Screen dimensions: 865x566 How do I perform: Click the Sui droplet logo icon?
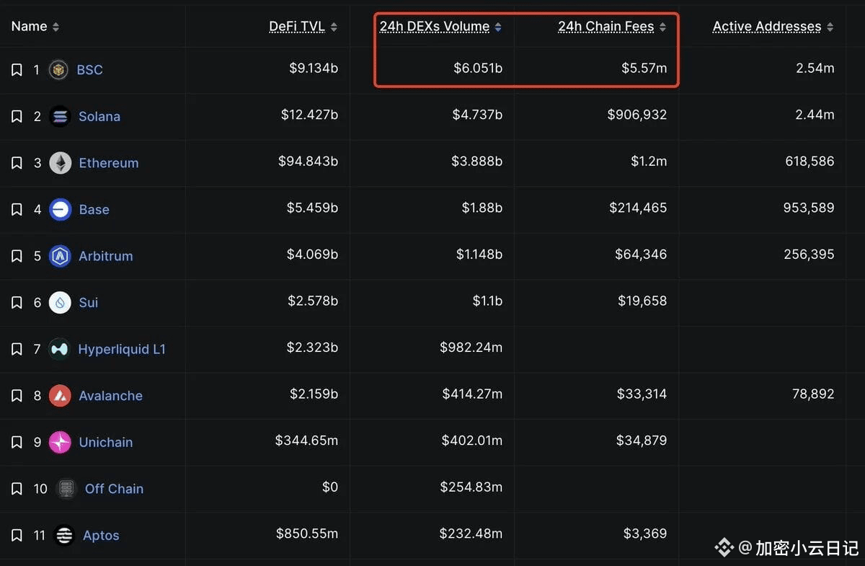coord(60,303)
